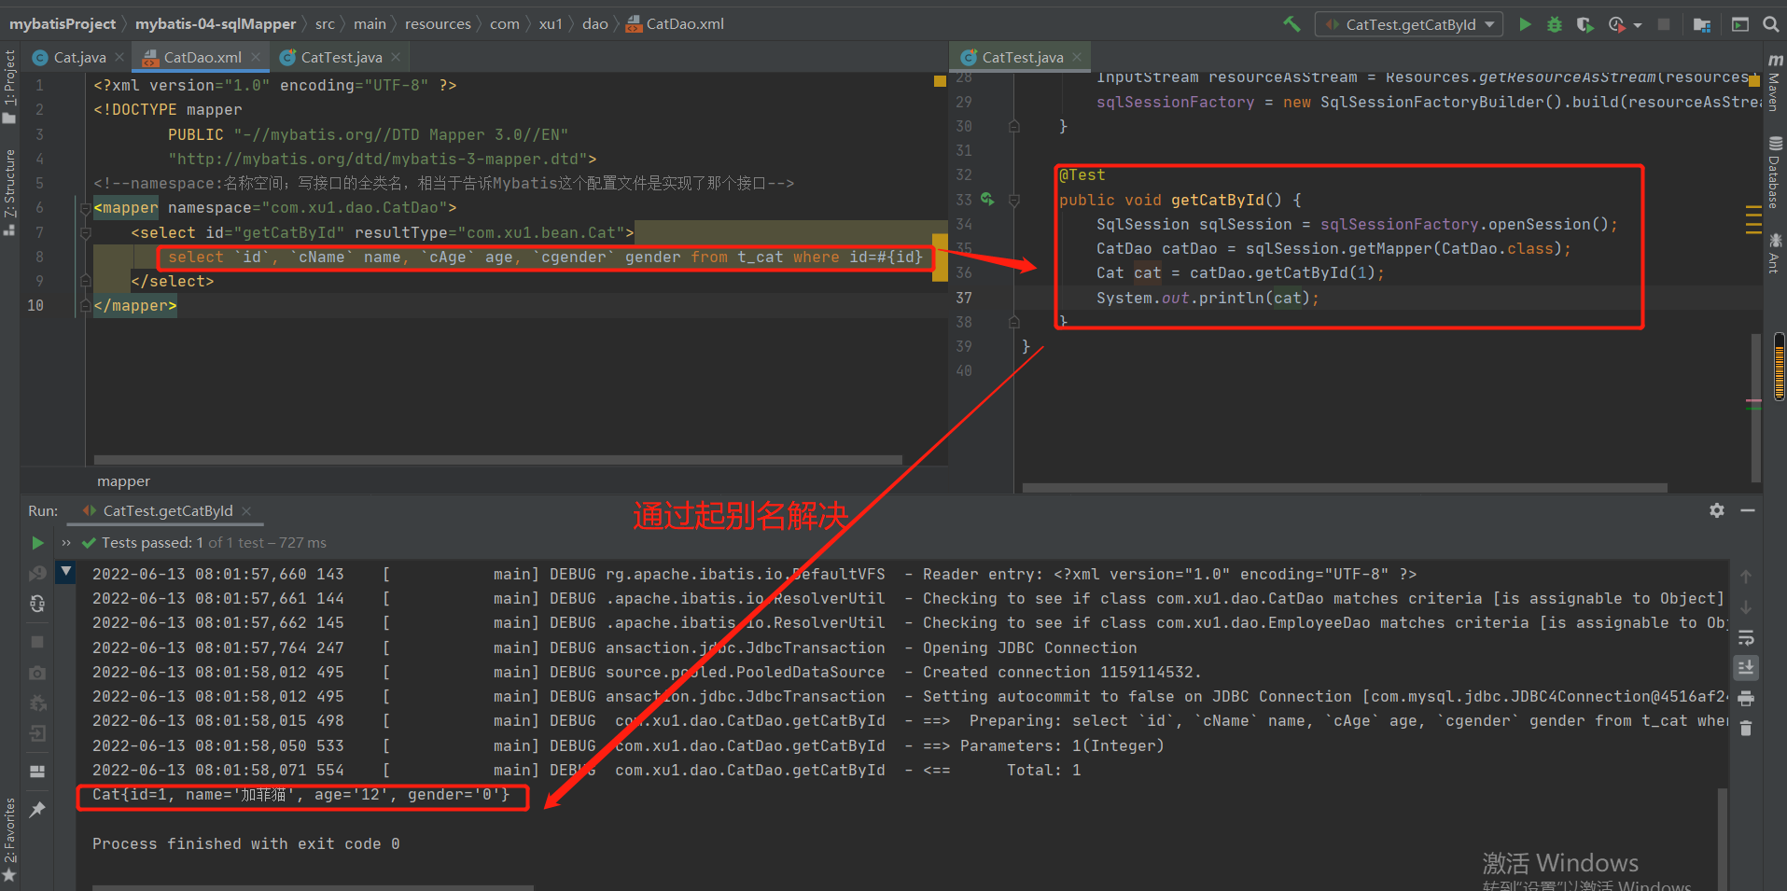
Task: Open the Maven tool window
Action: [x=1775, y=83]
